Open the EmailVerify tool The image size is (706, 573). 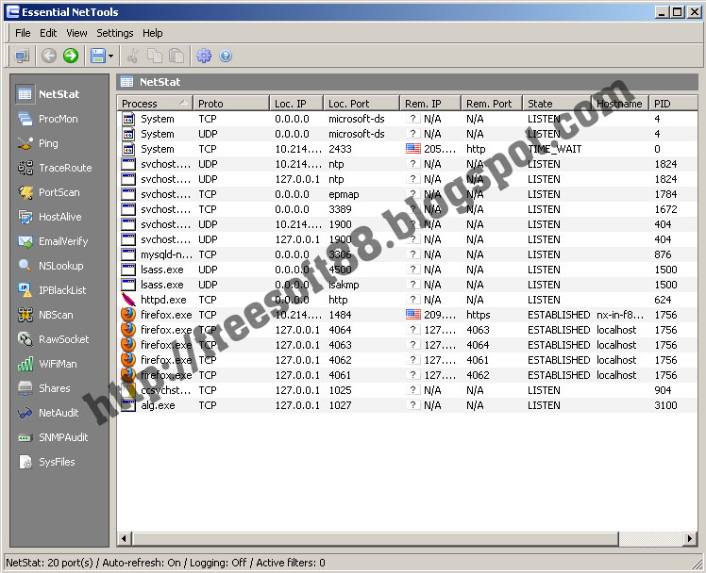(53, 241)
